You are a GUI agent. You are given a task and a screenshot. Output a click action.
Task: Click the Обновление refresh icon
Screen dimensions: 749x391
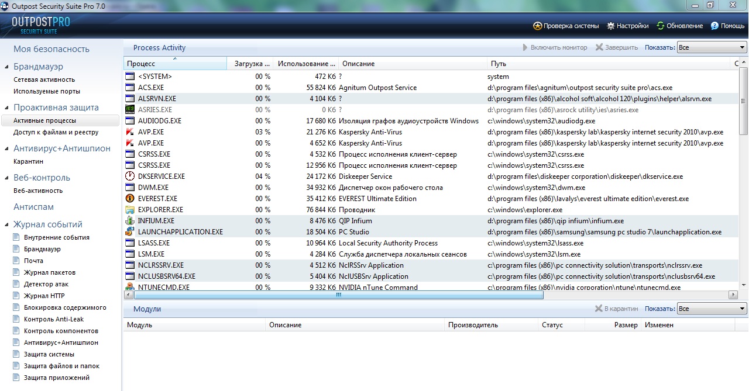661,26
